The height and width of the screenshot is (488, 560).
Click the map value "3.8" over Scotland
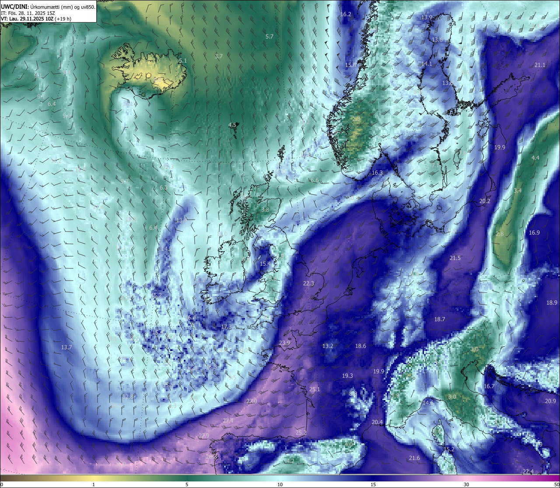click(x=265, y=210)
